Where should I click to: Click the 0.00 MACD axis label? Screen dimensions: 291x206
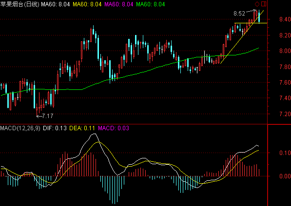[285, 176]
